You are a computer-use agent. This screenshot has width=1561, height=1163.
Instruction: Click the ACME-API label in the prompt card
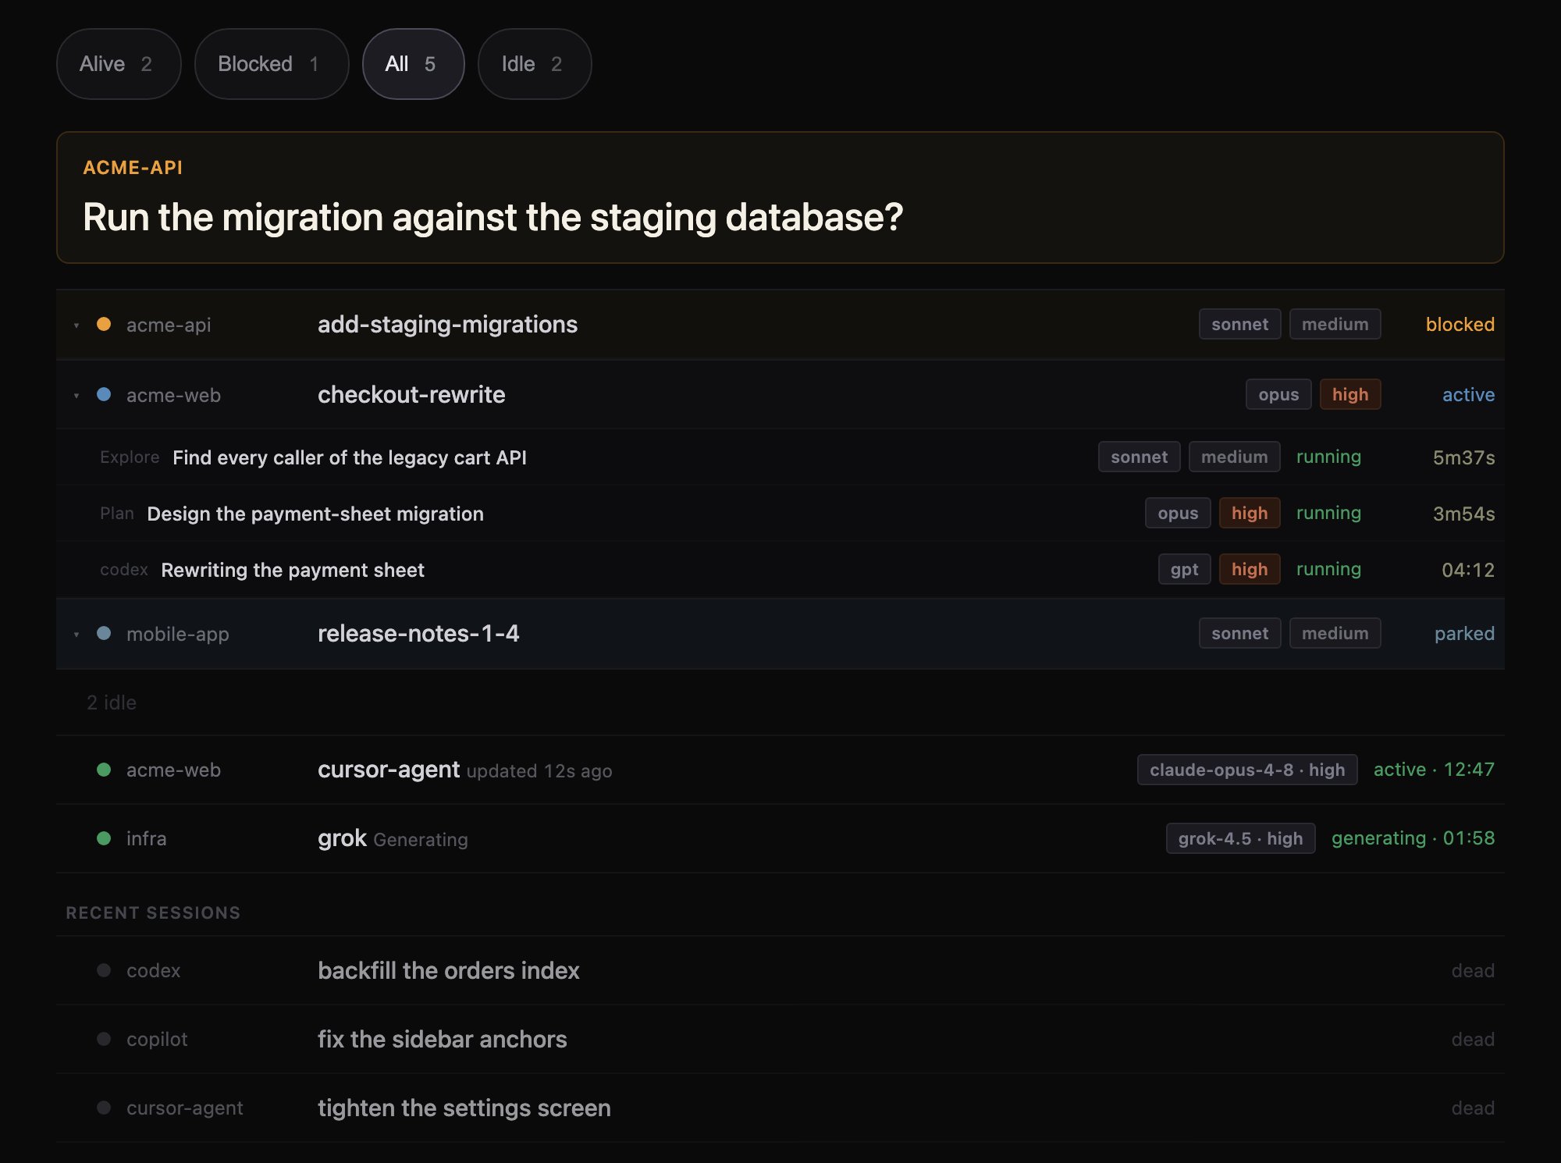click(133, 168)
